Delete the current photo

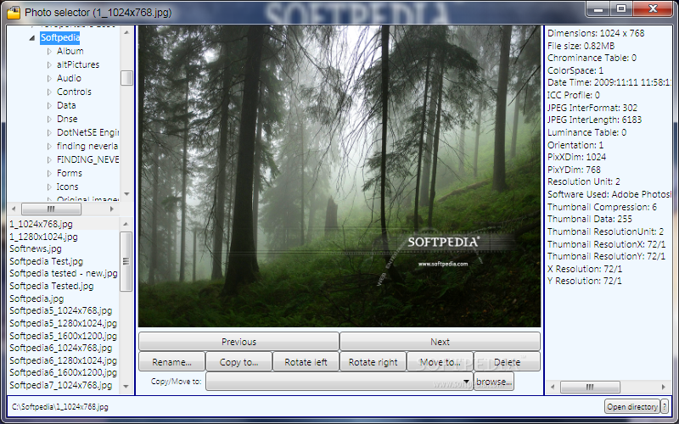click(507, 362)
